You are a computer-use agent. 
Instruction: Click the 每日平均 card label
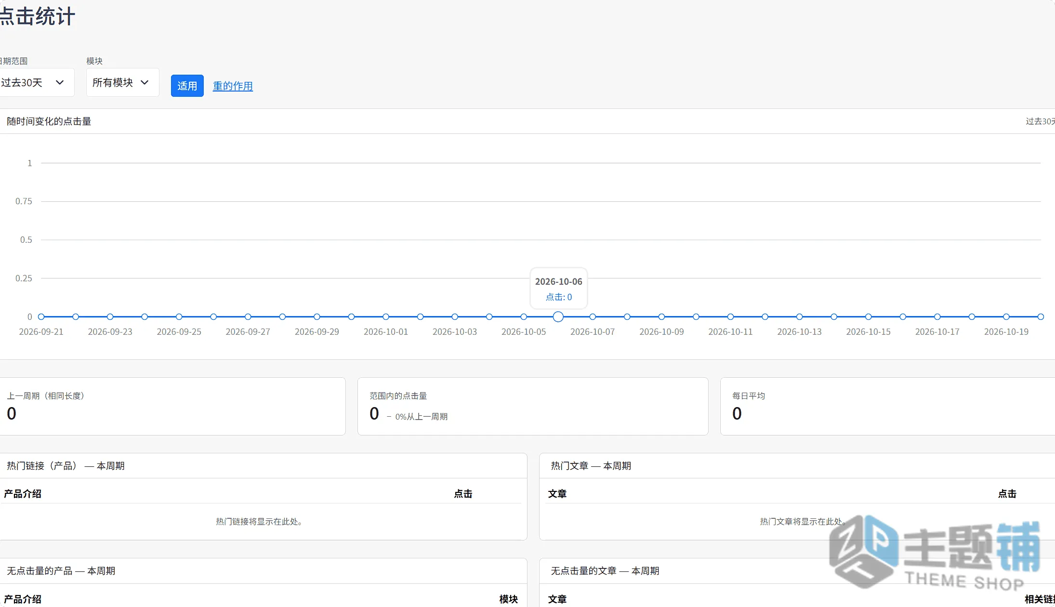[749, 396]
